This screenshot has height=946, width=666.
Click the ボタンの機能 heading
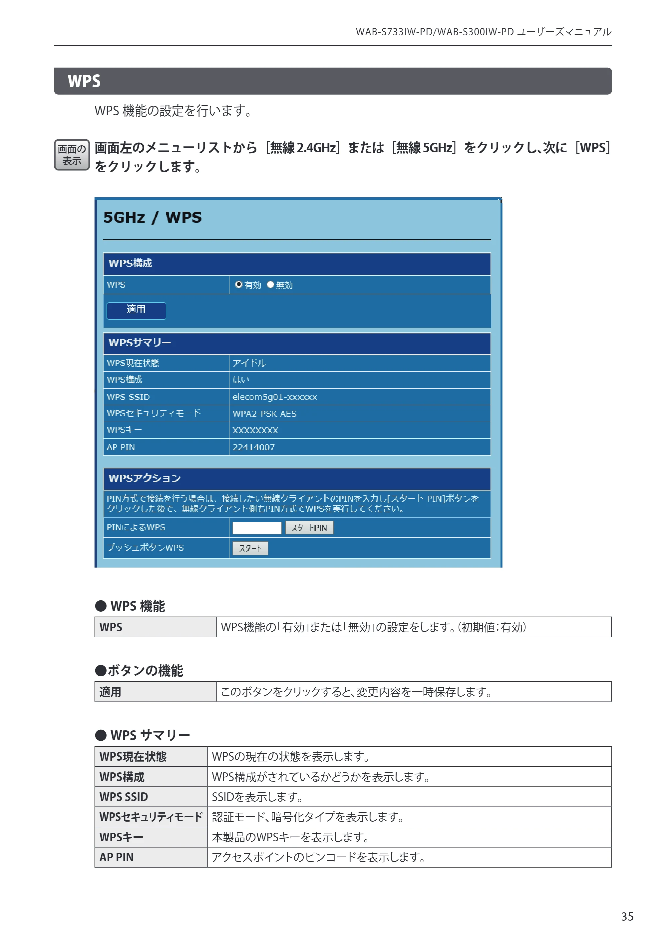point(139,670)
